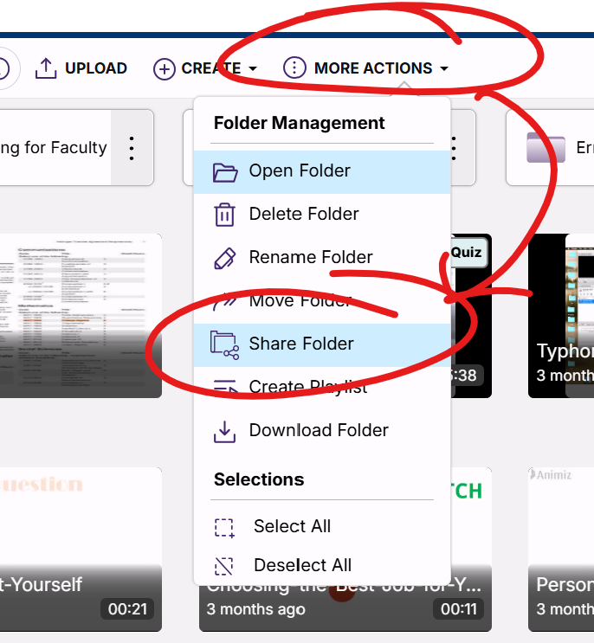
Task: Choose Delete Folder from the menu
Action: click(x=322, y=215)
